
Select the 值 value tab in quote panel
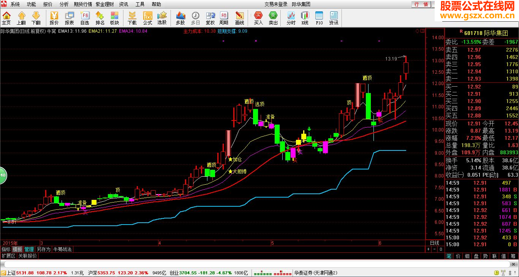tap(504, 256)
